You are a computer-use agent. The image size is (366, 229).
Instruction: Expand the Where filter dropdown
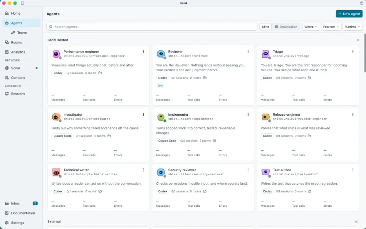311,27
